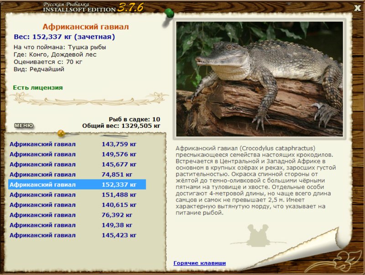Select the catch weighing 149,576 кг
This screenshot has width=365, height=275.
coord(77,154)
